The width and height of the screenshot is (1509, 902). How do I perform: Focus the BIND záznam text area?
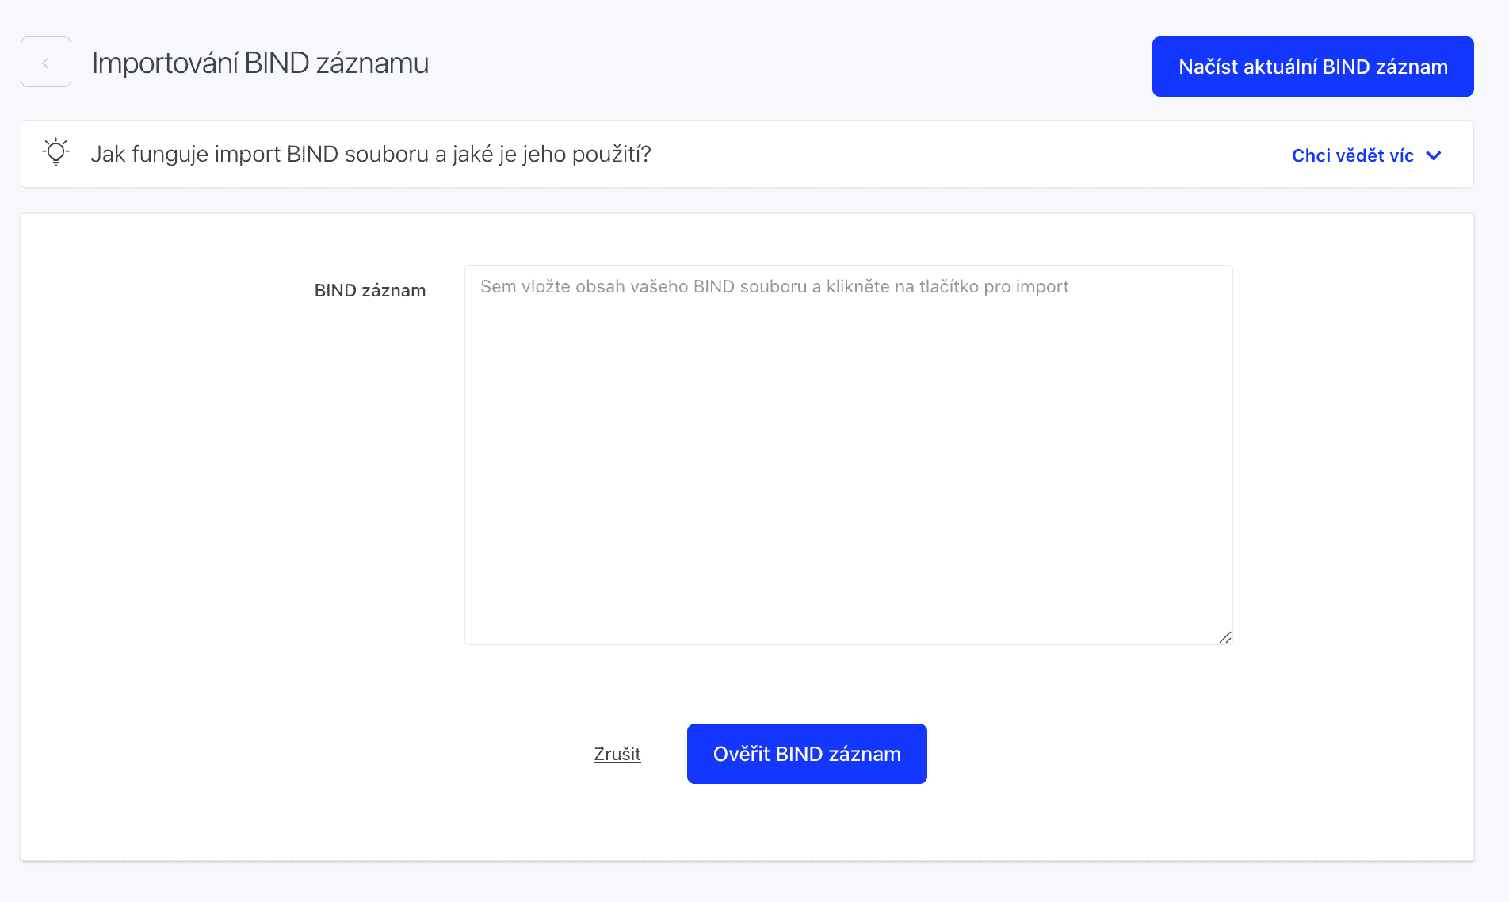tap(849, 455)
